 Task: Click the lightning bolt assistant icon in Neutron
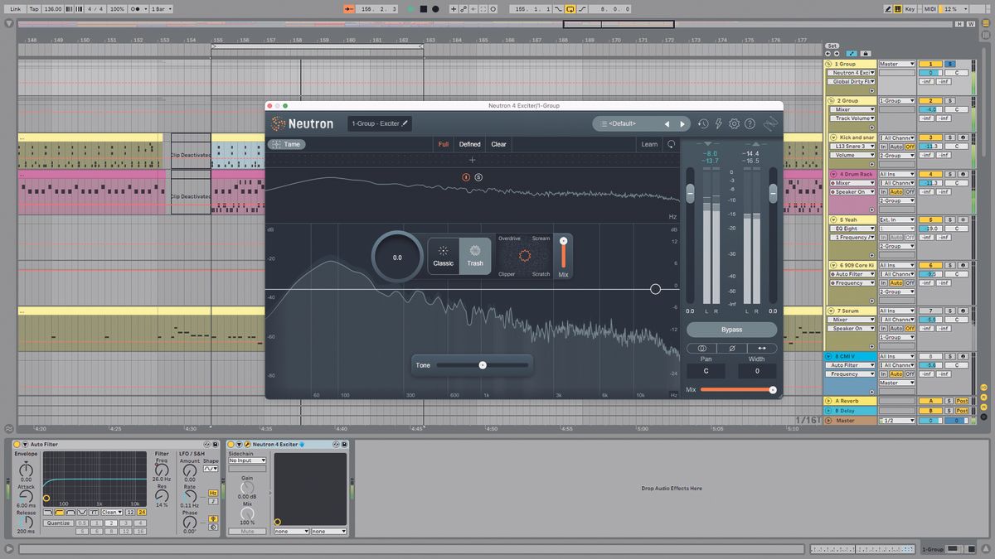tap(718, 124)
